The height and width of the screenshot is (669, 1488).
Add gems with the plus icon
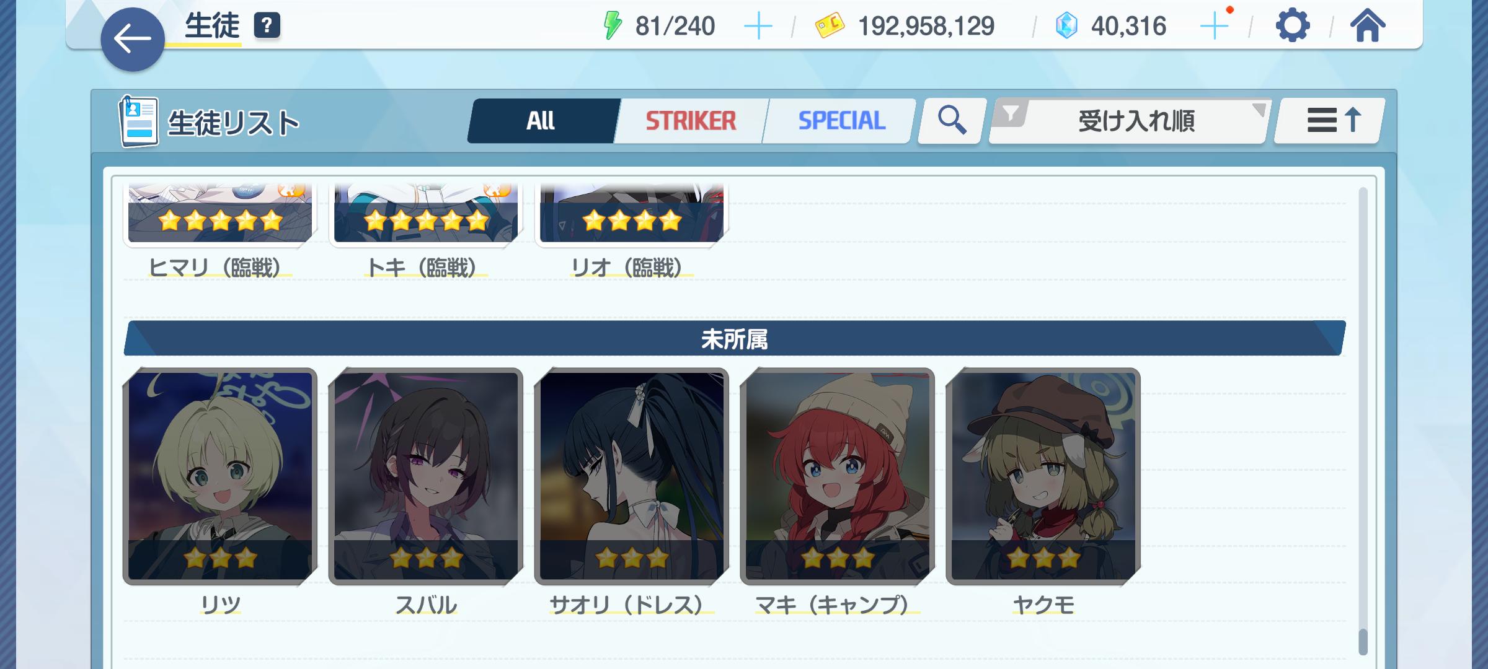1214,27
